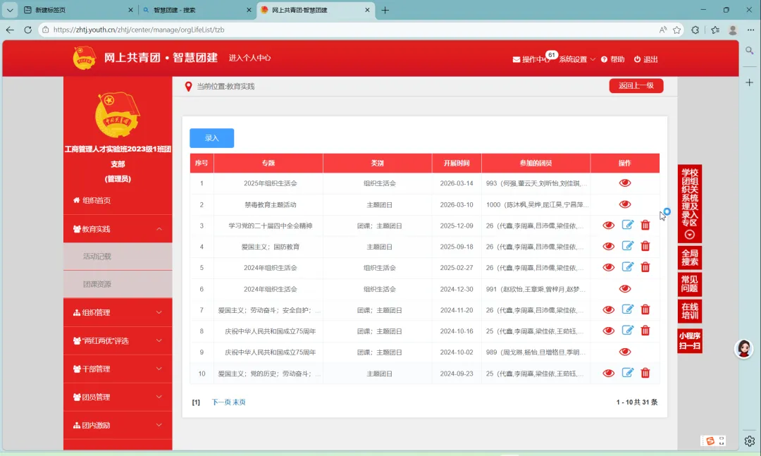The width and height of the screenshot is (761, 456).
Task: Click eye icon for 2024-12-30 组织生活会 row
Action: point(624,289)
